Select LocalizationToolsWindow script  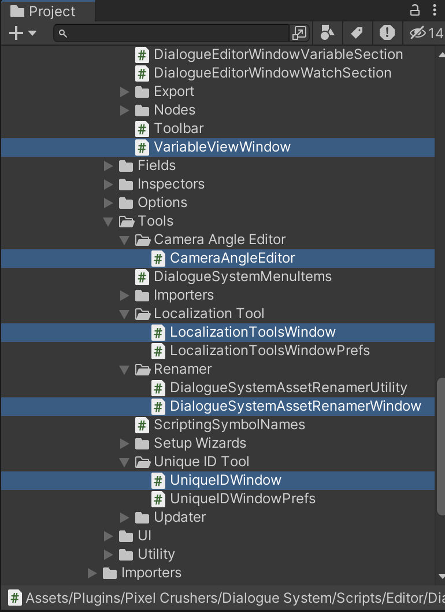tap(253, 332)
